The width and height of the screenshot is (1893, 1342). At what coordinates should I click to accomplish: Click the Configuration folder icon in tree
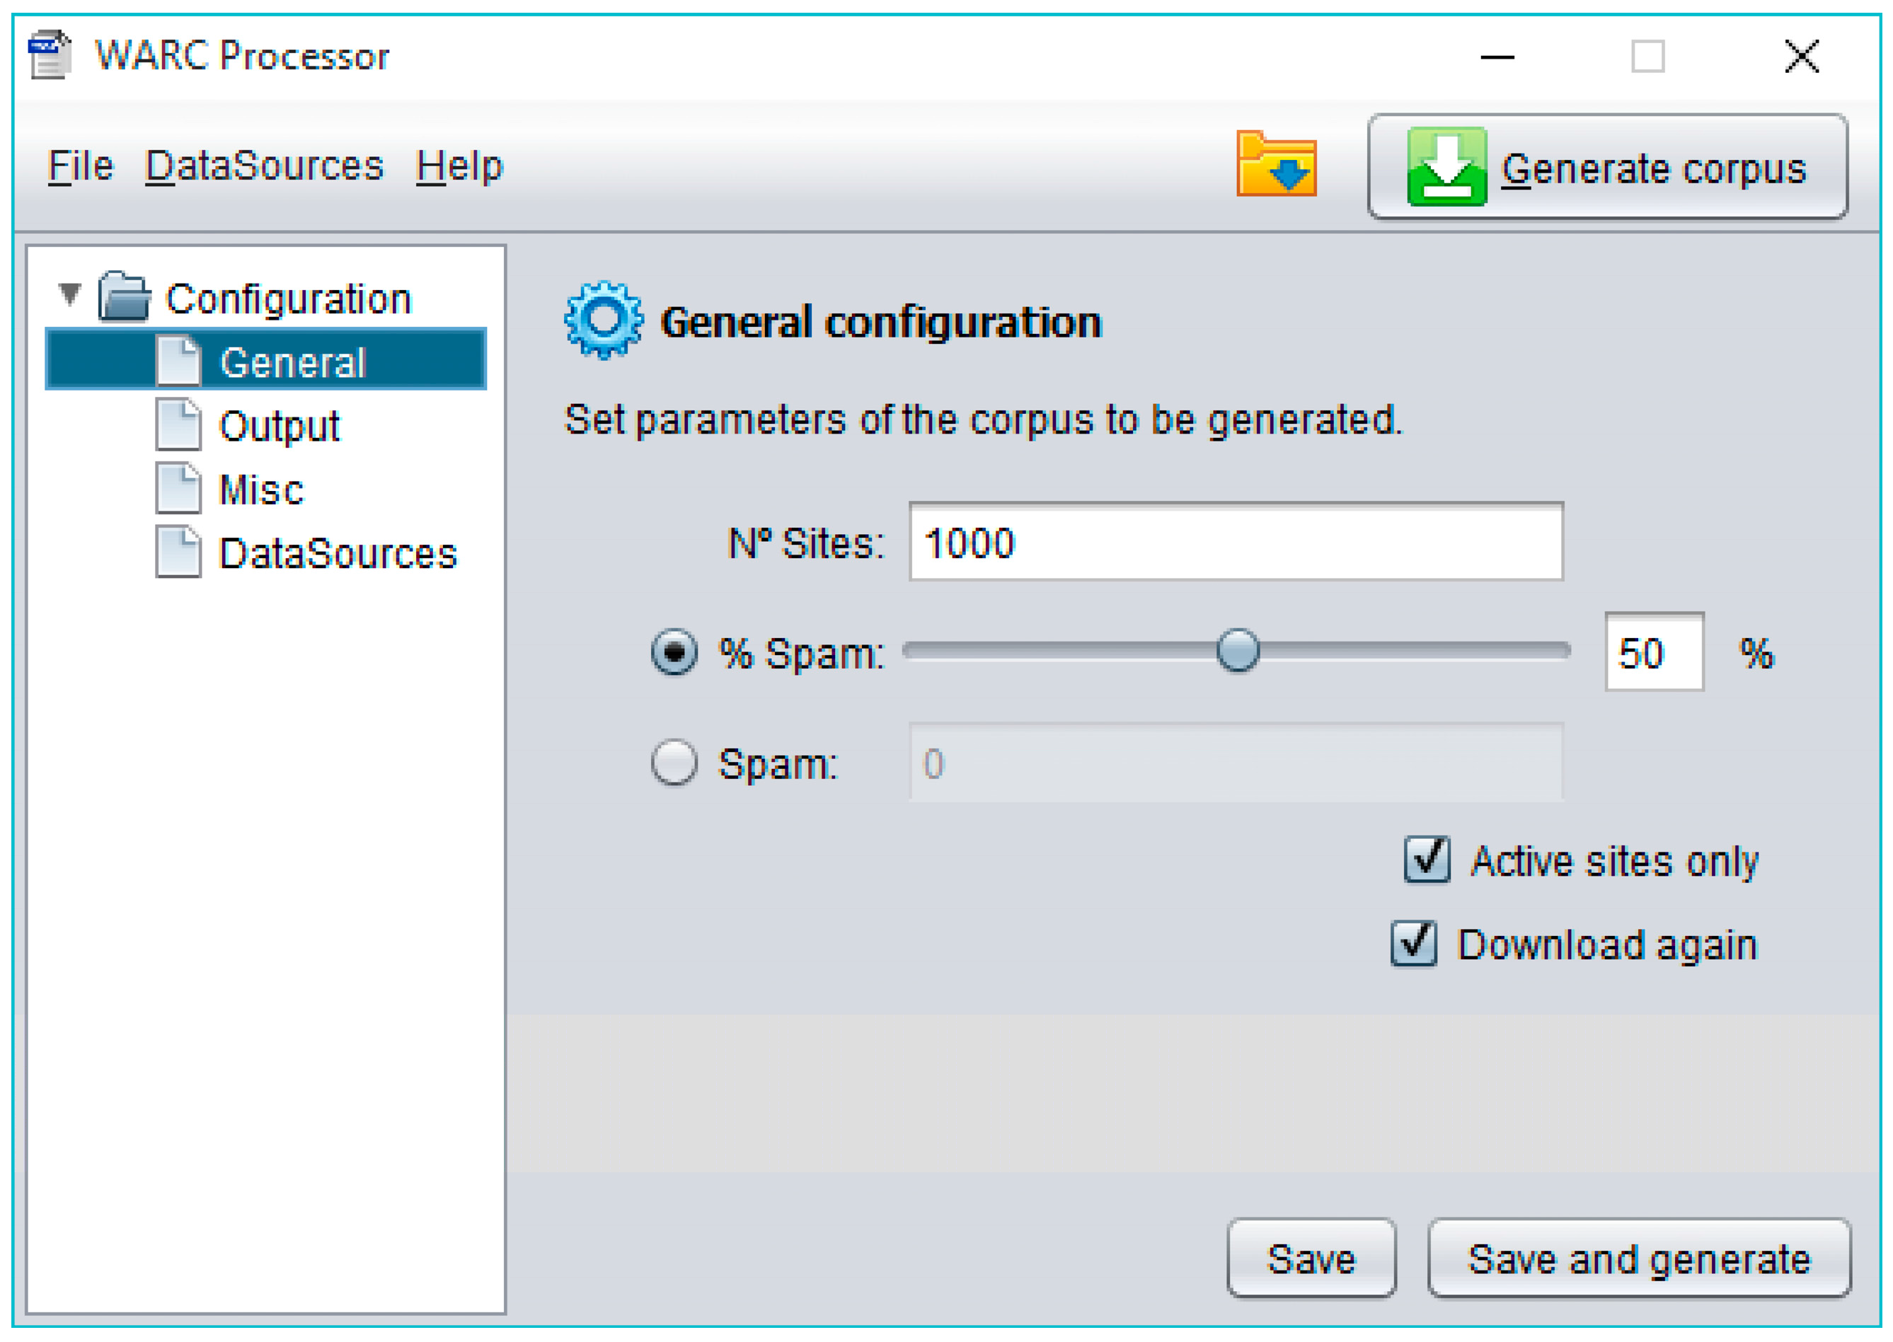click(x=124, y=296)
